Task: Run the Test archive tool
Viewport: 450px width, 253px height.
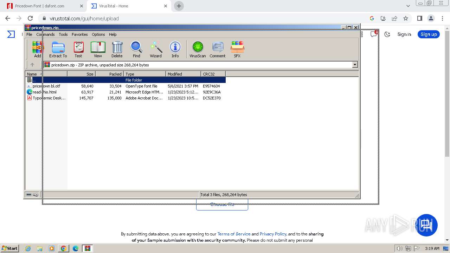Action: pyautogui.click(x=78, y=49)
